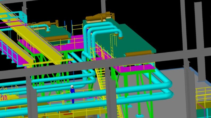Select the magenta platform right of the grey column
The width and height of the screenshot is (211, 118).
pyautogui.click(x=135, y=68)
